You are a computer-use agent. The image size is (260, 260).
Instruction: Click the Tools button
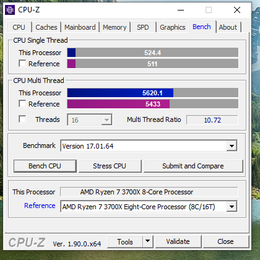pos(125,241)
